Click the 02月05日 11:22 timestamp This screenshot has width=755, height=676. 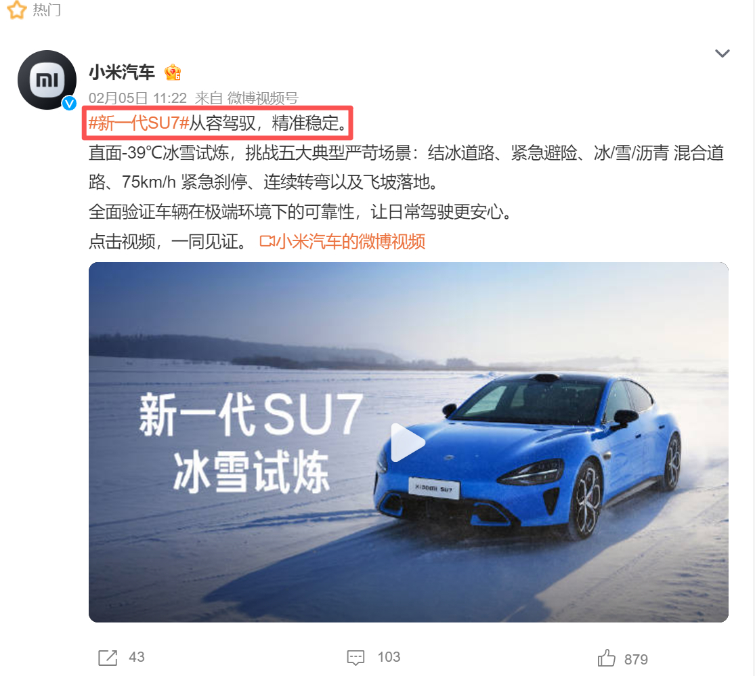[x=137, y=98]
